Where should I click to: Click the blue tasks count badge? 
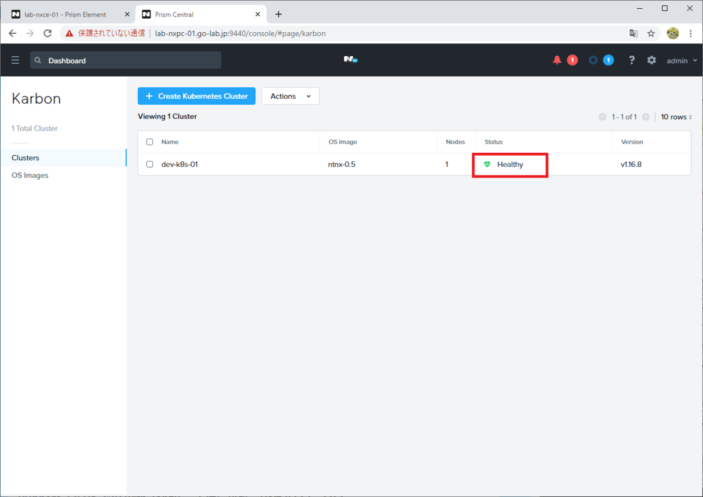tap(608, 60)
